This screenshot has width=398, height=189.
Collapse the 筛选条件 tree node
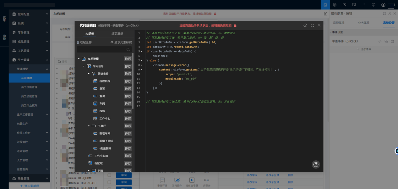click(x=89, y=74)
